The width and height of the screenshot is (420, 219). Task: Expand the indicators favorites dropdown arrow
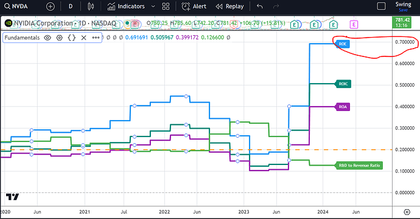tap(153, 7)
